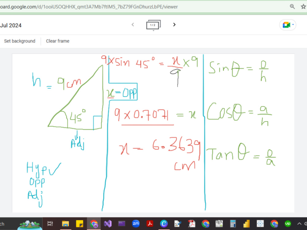
Task: Open the weather widget on the taskbar
Action: pyautogui.click(x=29, y=224)
